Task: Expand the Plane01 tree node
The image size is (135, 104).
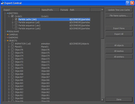Action: coord(9,47)
